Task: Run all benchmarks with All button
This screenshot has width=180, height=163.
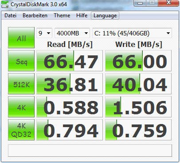Action: point(21,38)
